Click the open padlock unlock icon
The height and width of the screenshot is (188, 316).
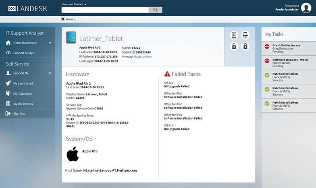pyautogui.click(x=234, y=46)
